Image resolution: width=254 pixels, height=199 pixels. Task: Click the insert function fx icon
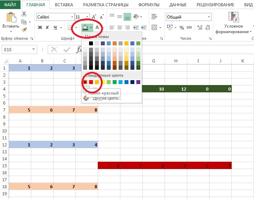point(79,49)
